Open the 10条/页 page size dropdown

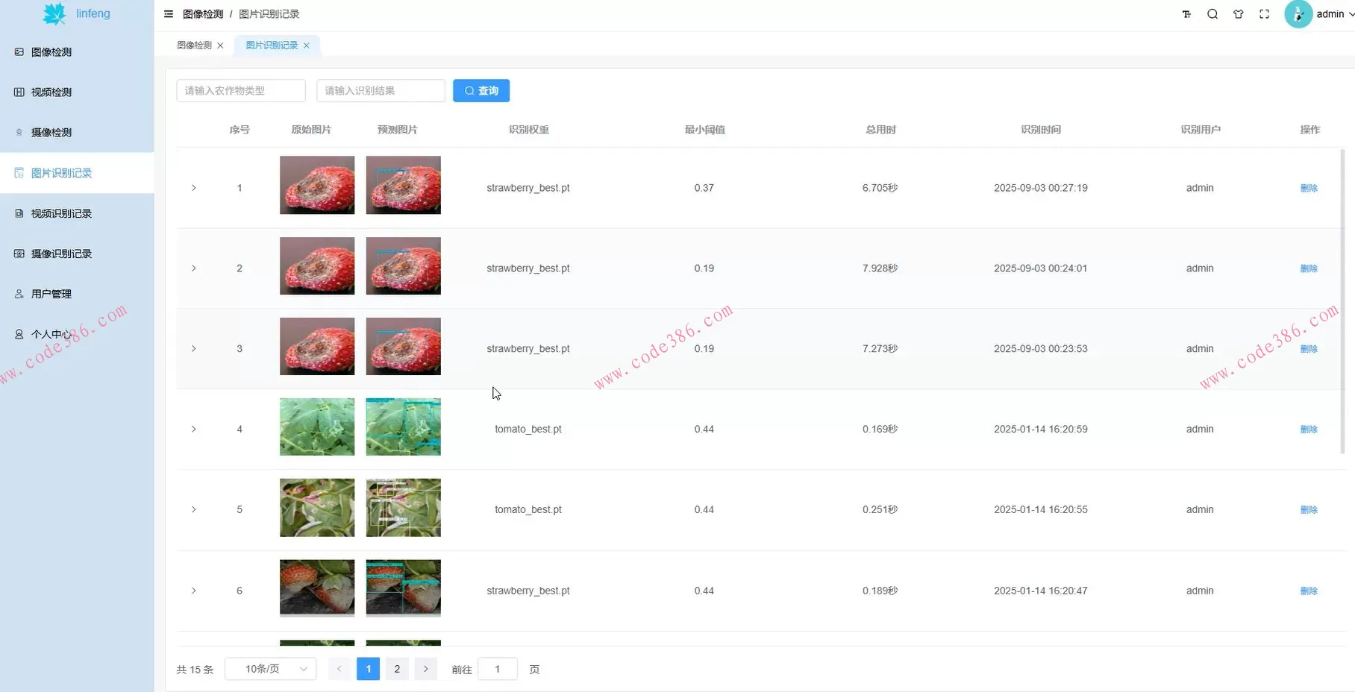point(270,669)
